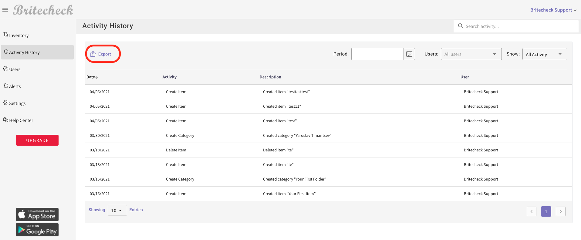581x240 pixels.
Task: Click Create Item activity in test11 row
Action: pyautogui.click(x=176, y=106)
